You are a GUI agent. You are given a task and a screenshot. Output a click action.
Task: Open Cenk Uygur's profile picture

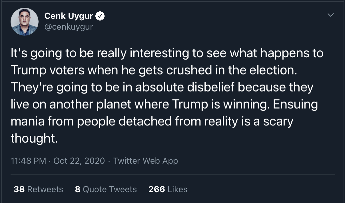point(25,22)
